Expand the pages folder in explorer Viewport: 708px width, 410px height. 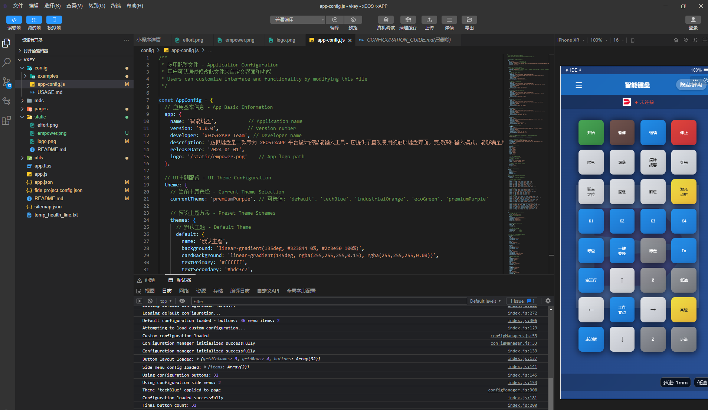point(41,109)
